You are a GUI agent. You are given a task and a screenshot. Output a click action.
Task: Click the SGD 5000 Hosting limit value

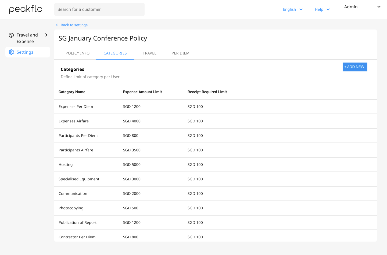pyautogui.click(x=132, y=165)
